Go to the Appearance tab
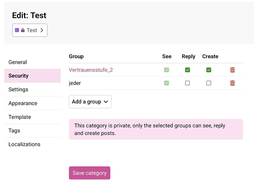This screenshot has width=254, height=184. (x=32, y=103)
